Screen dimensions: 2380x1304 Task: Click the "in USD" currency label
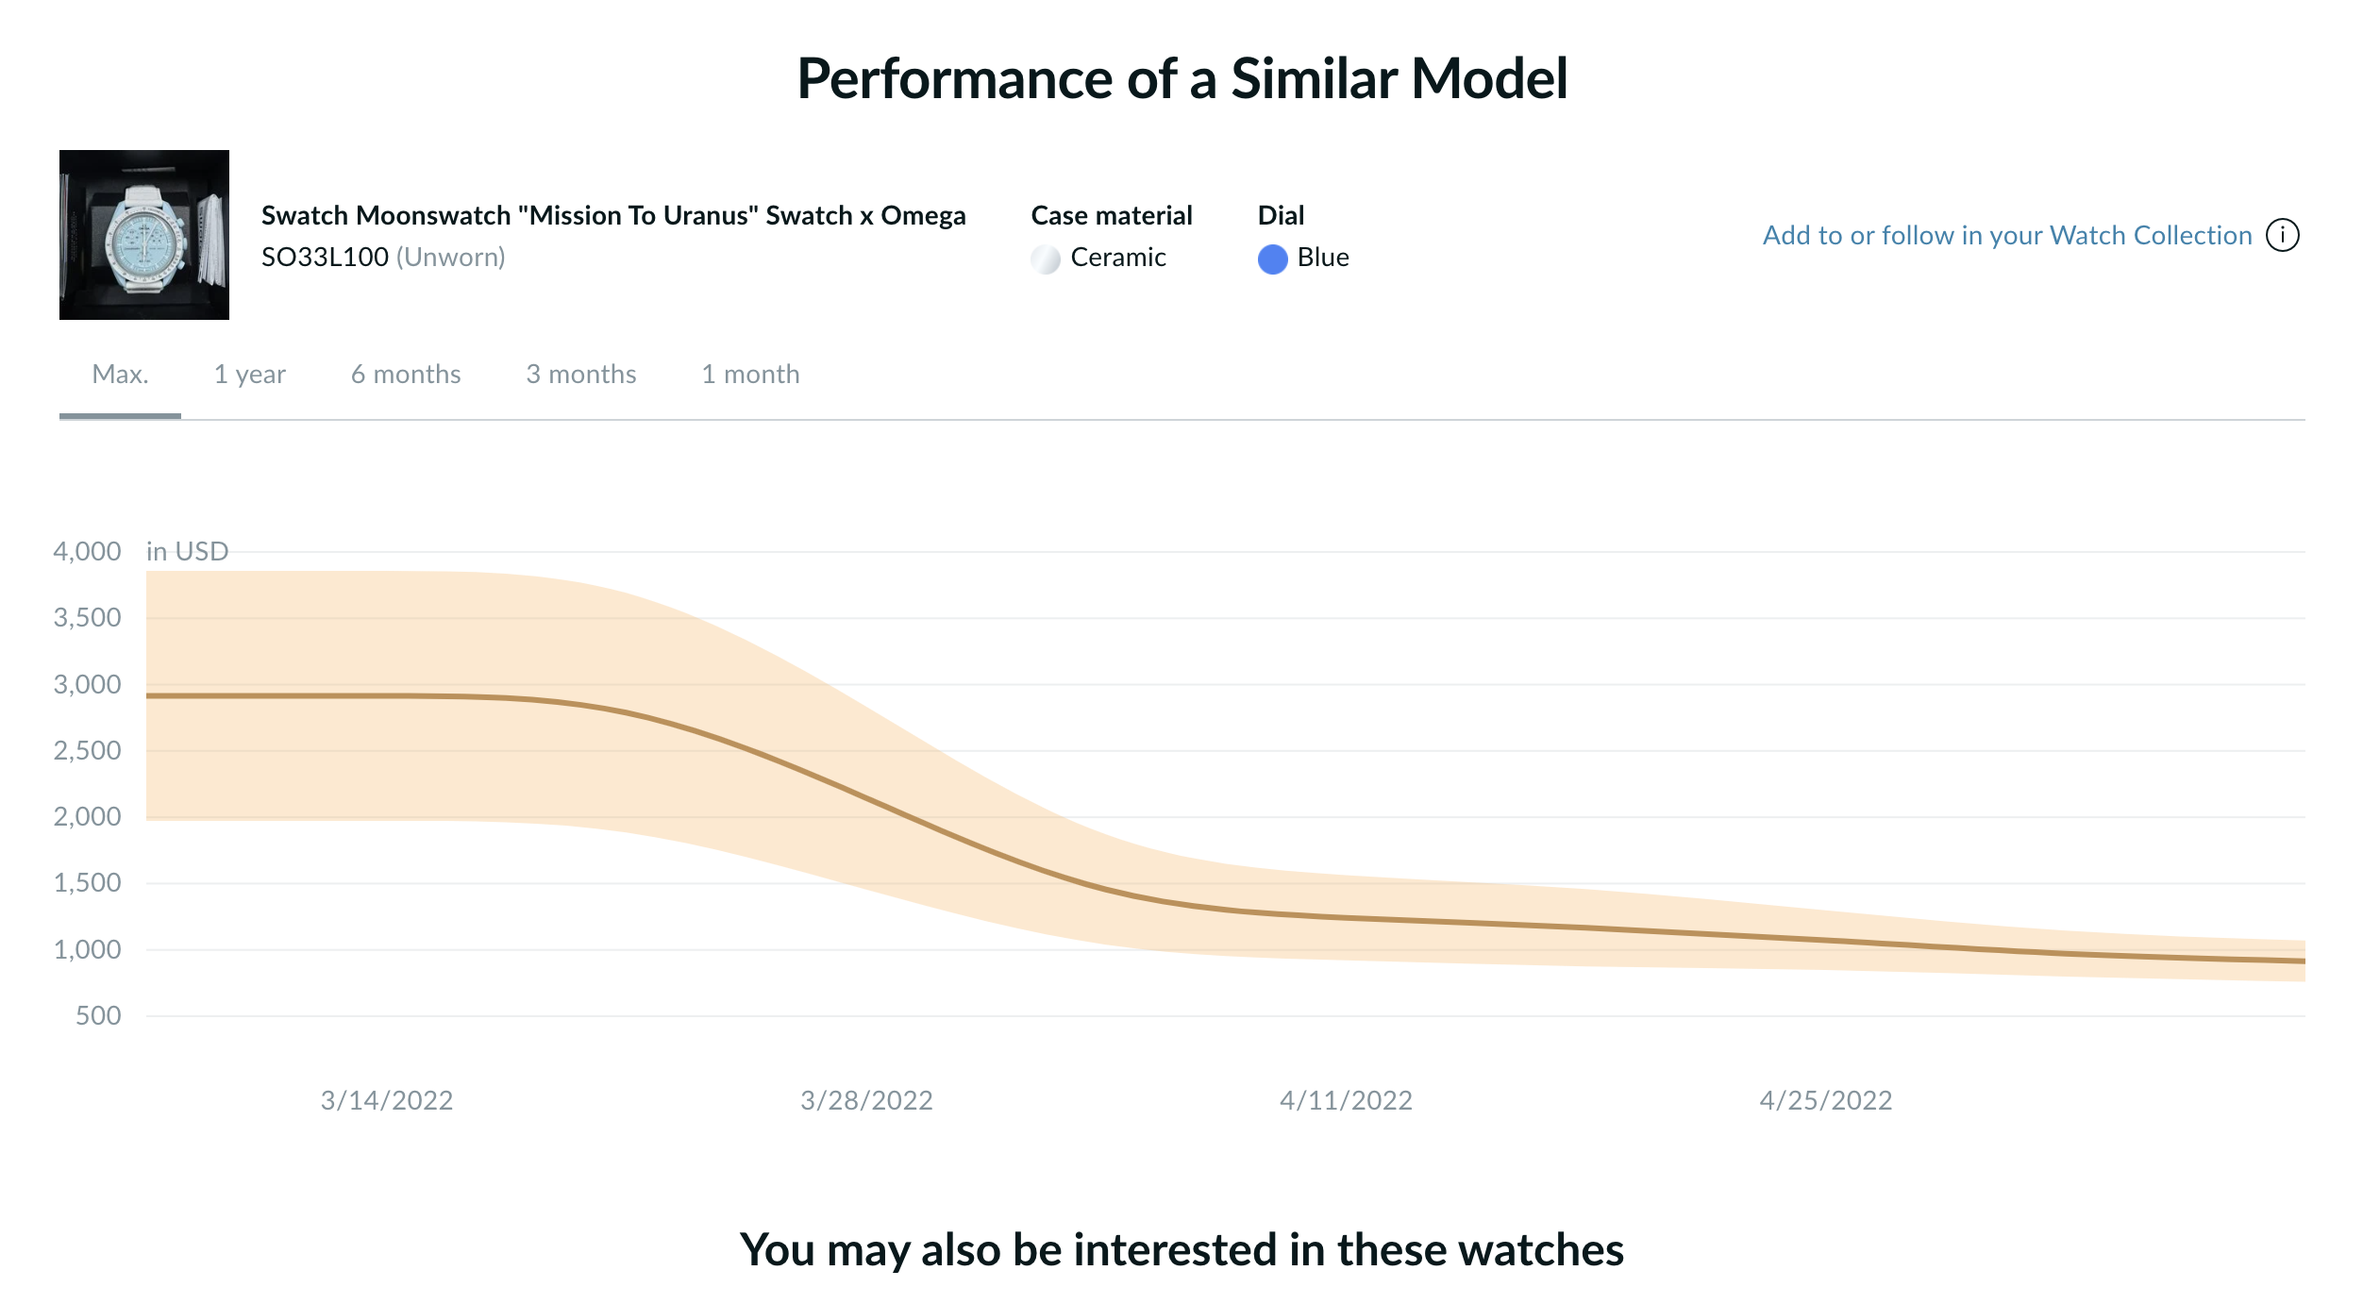pos(188,551)
